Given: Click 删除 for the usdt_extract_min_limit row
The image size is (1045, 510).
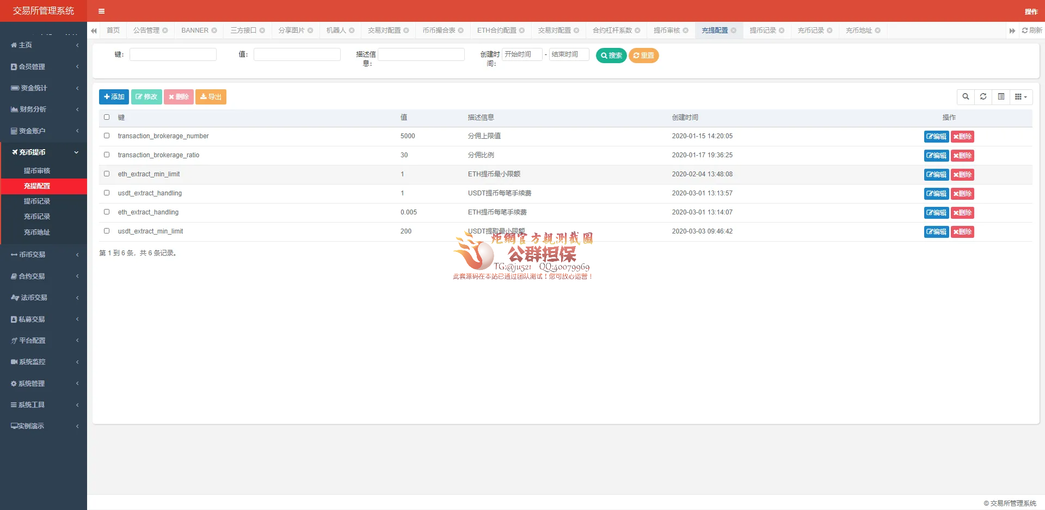Looking at the screenshot, I should point(962,232).
